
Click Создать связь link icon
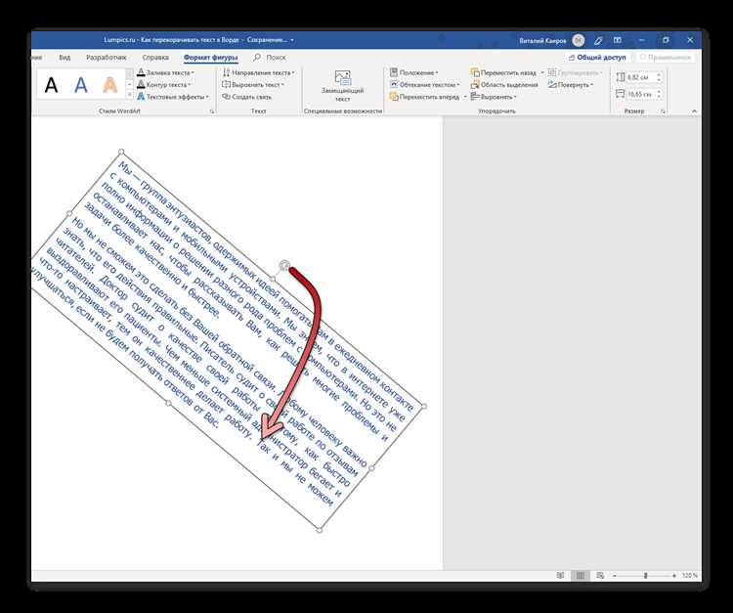[x=226, y=97]
